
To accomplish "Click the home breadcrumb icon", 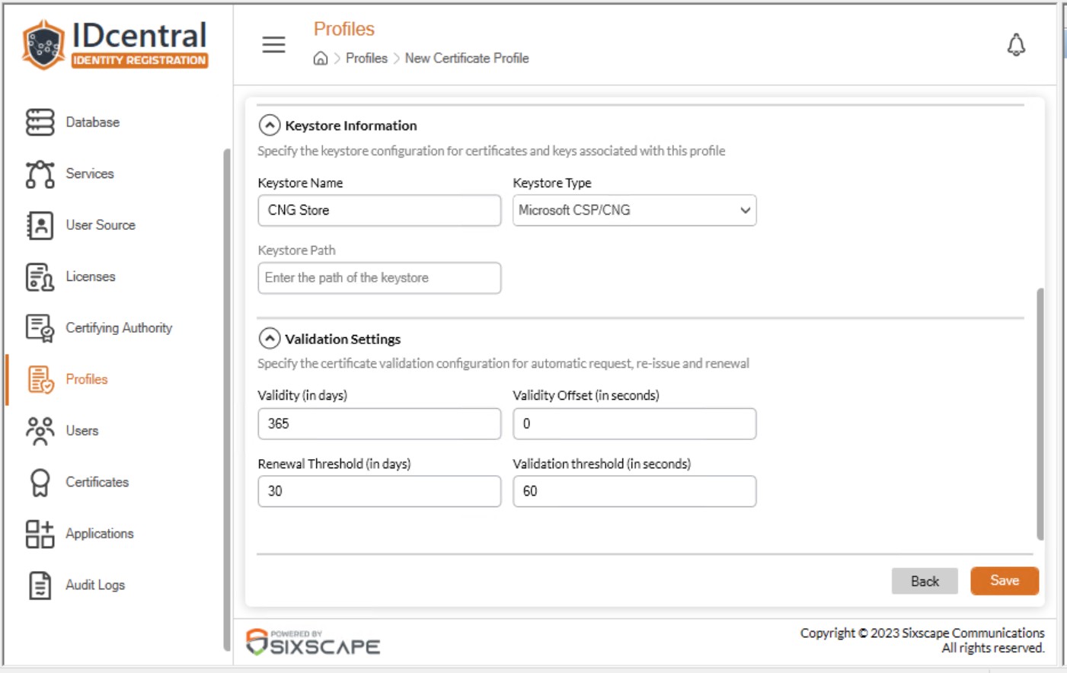I will pyautogui.click(x=321, y=59).
